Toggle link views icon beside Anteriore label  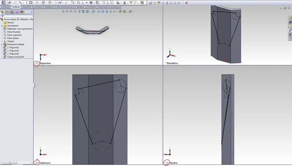(37, 163)
